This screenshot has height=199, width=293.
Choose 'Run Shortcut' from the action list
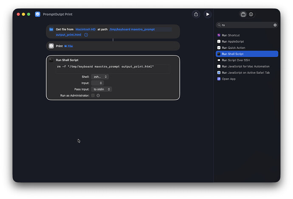[x=247, y=35]
